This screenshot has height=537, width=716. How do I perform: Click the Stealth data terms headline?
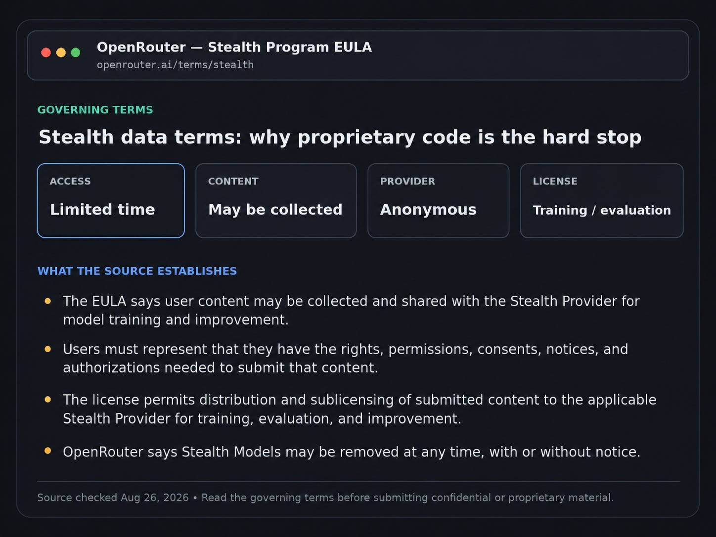coord(340,137)
